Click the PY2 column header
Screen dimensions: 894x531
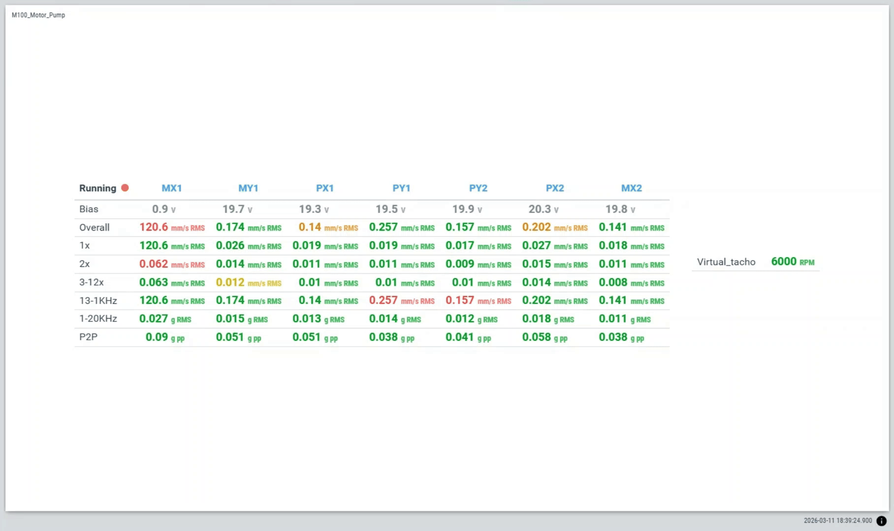[x=478, y=188]
